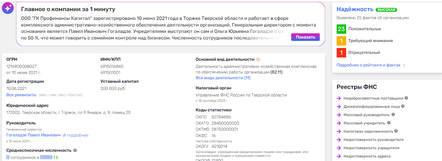
Task: Click the orange Требующий внимания badge
Action: tap(341, 41)
